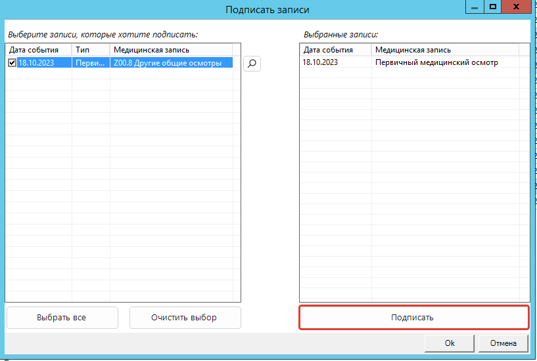Uncheck the 18.10.2023 record checkbox
This screenshot has height=361, width=537.
click(x=12, y=63)
